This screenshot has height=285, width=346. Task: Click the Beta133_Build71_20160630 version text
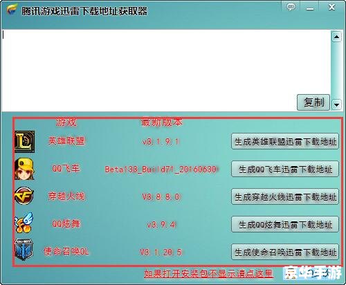click(161, 169)
